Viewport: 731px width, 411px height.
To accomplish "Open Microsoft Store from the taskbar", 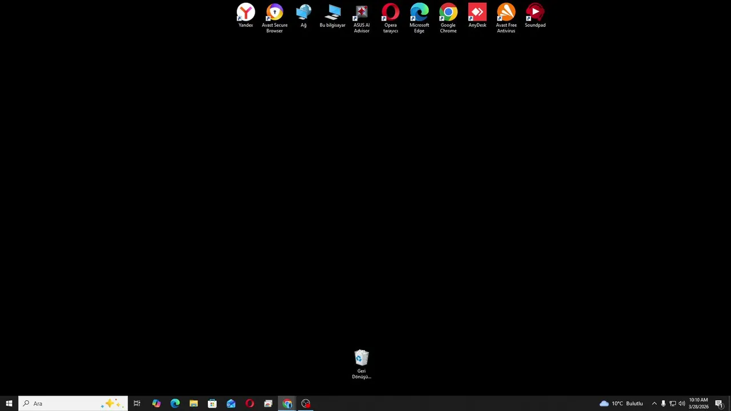I will click(x=212, y=404).
